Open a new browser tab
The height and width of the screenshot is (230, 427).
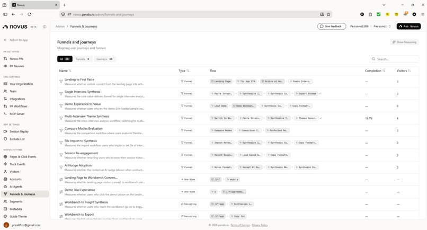click(x=65, y=5)
